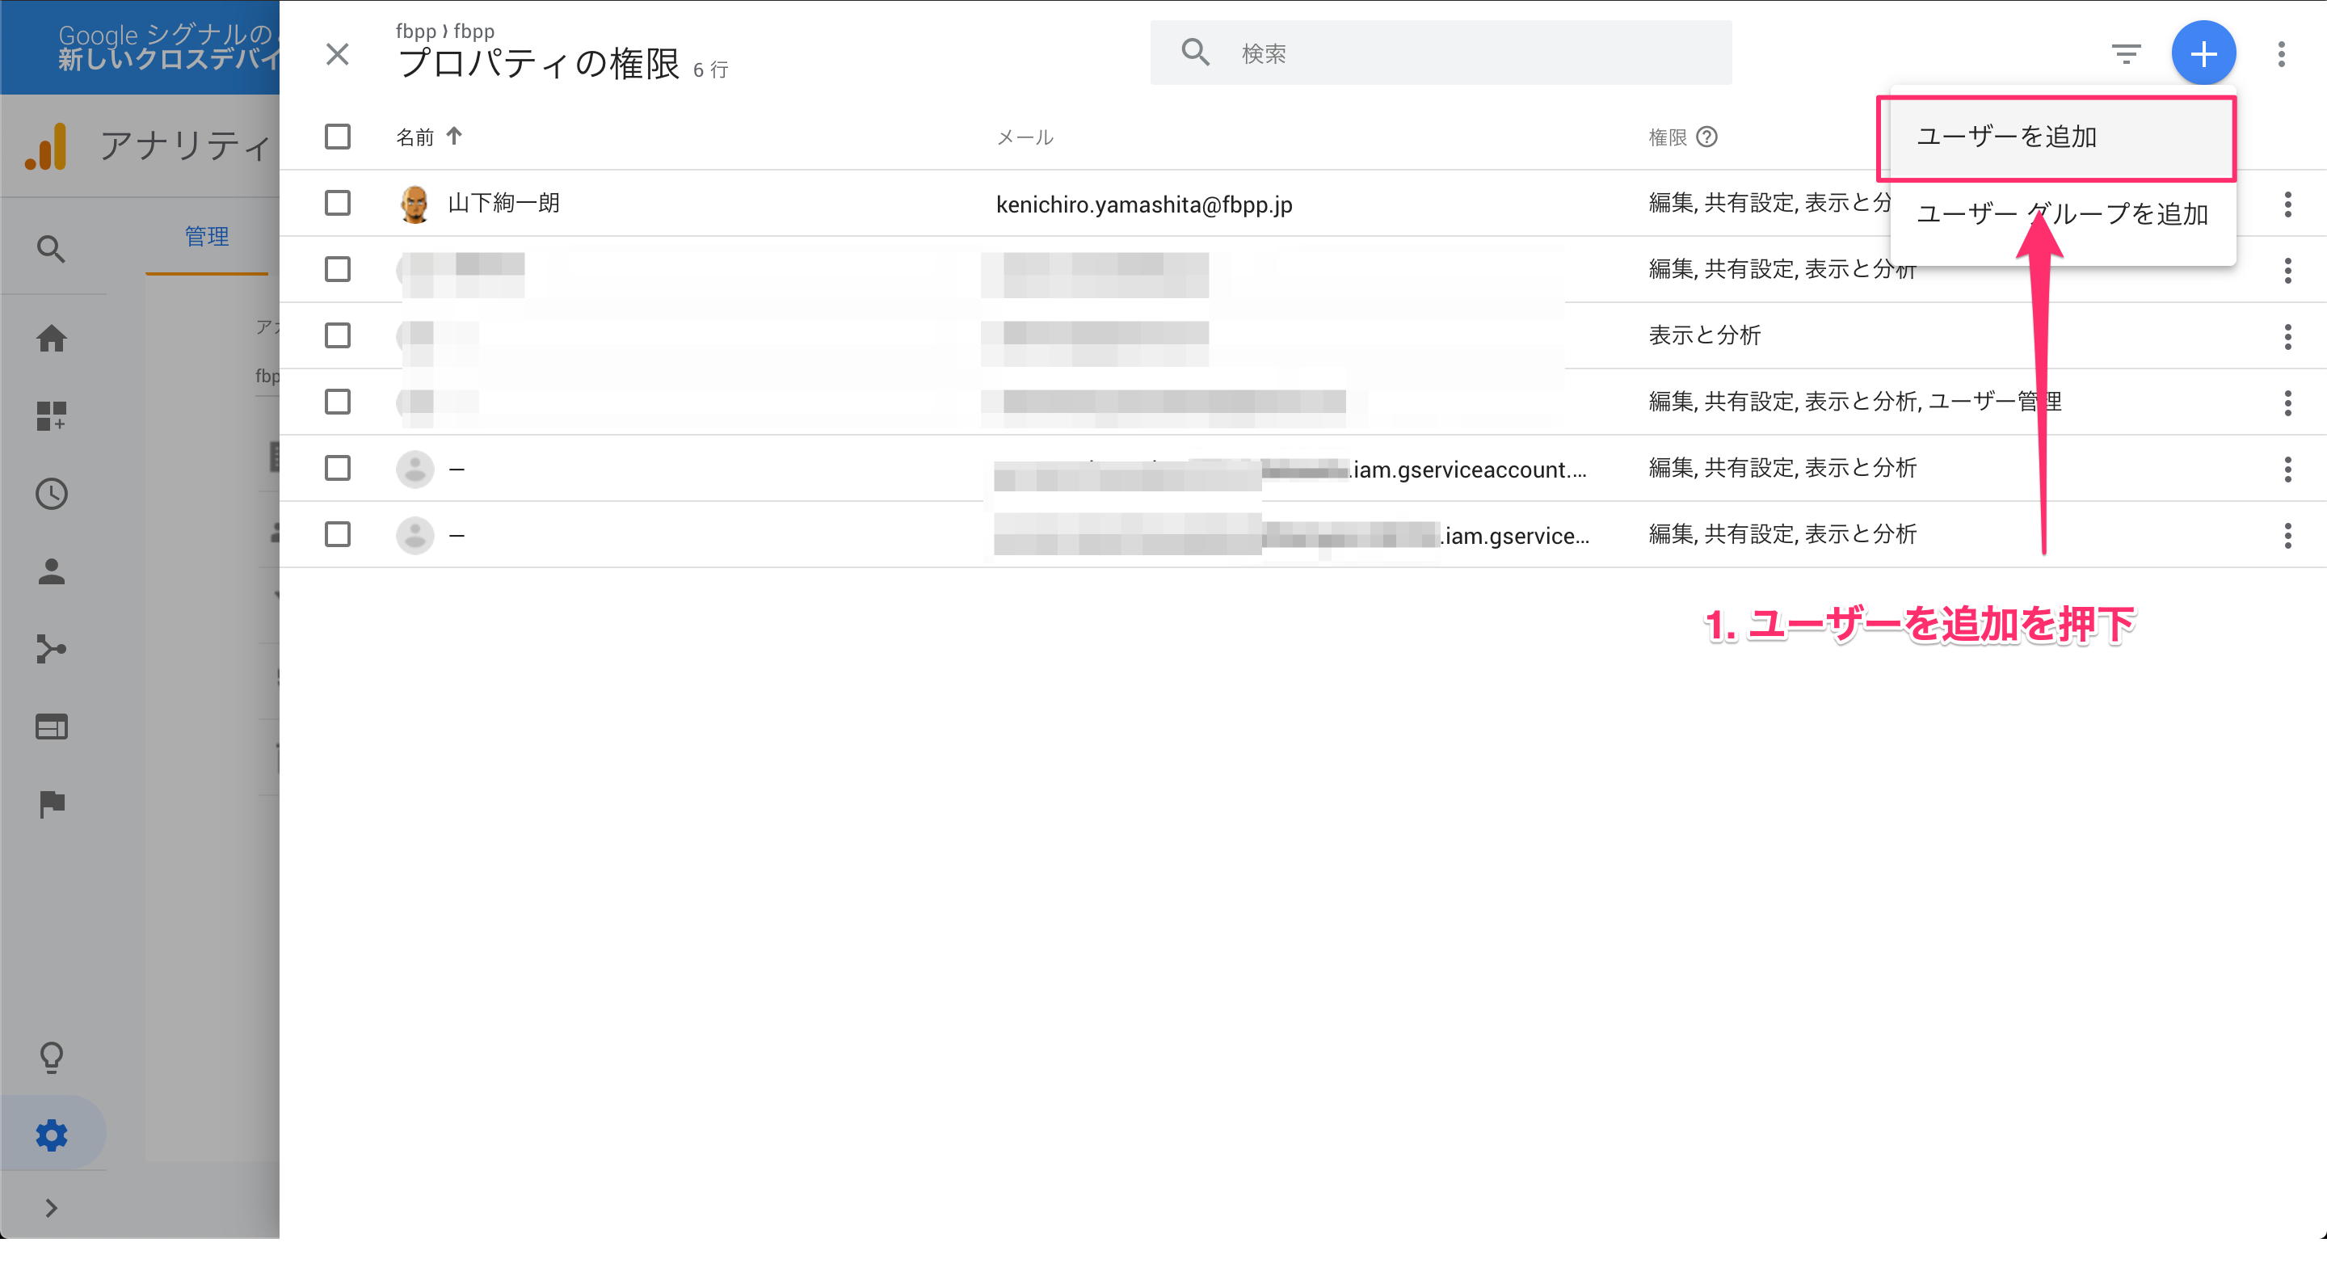The image size is (2327, 1272).
Task: Open the customization dashboard icon
Action: tap(52, 415)
